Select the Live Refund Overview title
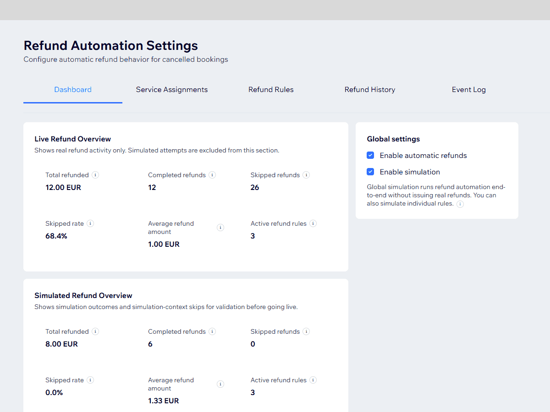 click(73, 139)
